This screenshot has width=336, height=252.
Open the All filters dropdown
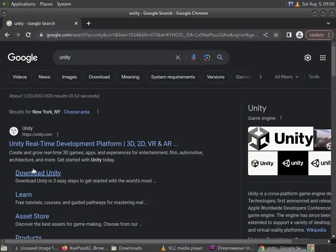(x=286, y=77)
